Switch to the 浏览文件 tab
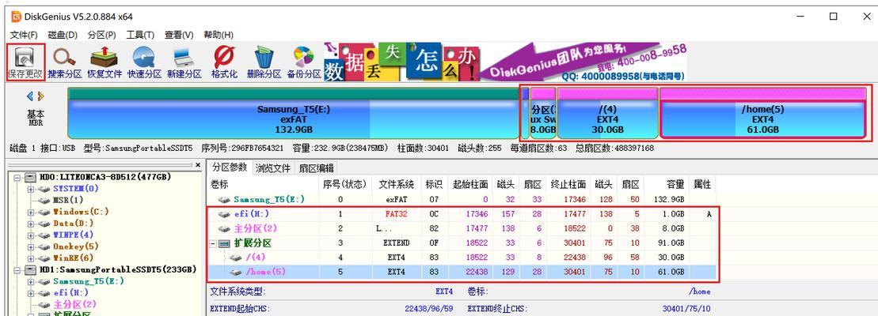Image resolution: width=878 pixels, height=316 pixels. click(273, 168)
